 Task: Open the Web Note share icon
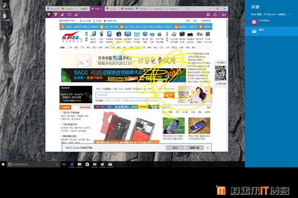point(215,15)
